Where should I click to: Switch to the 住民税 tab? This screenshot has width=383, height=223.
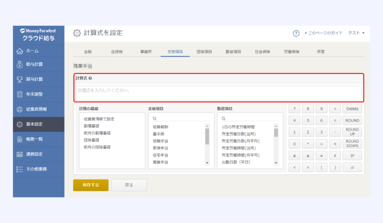coord(117,52)
